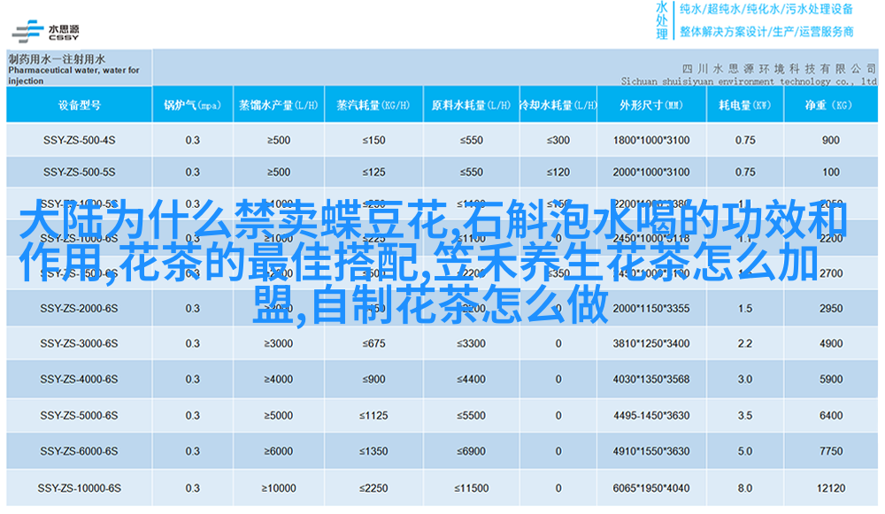Image resolution: width=885 pixels, height=514 pixels.
Task: Click the SSY-ZS-10000-6S model cell
Action: click(79, 487)
